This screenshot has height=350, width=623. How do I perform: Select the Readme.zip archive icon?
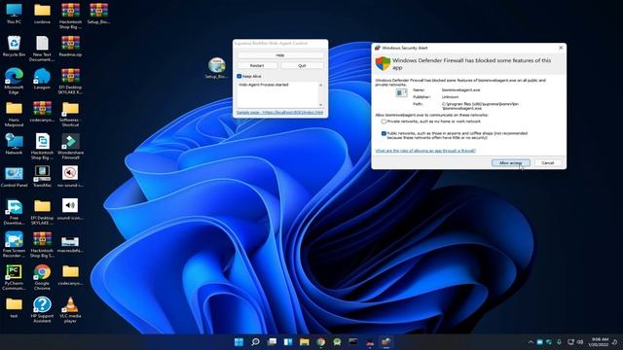(70, 46)
